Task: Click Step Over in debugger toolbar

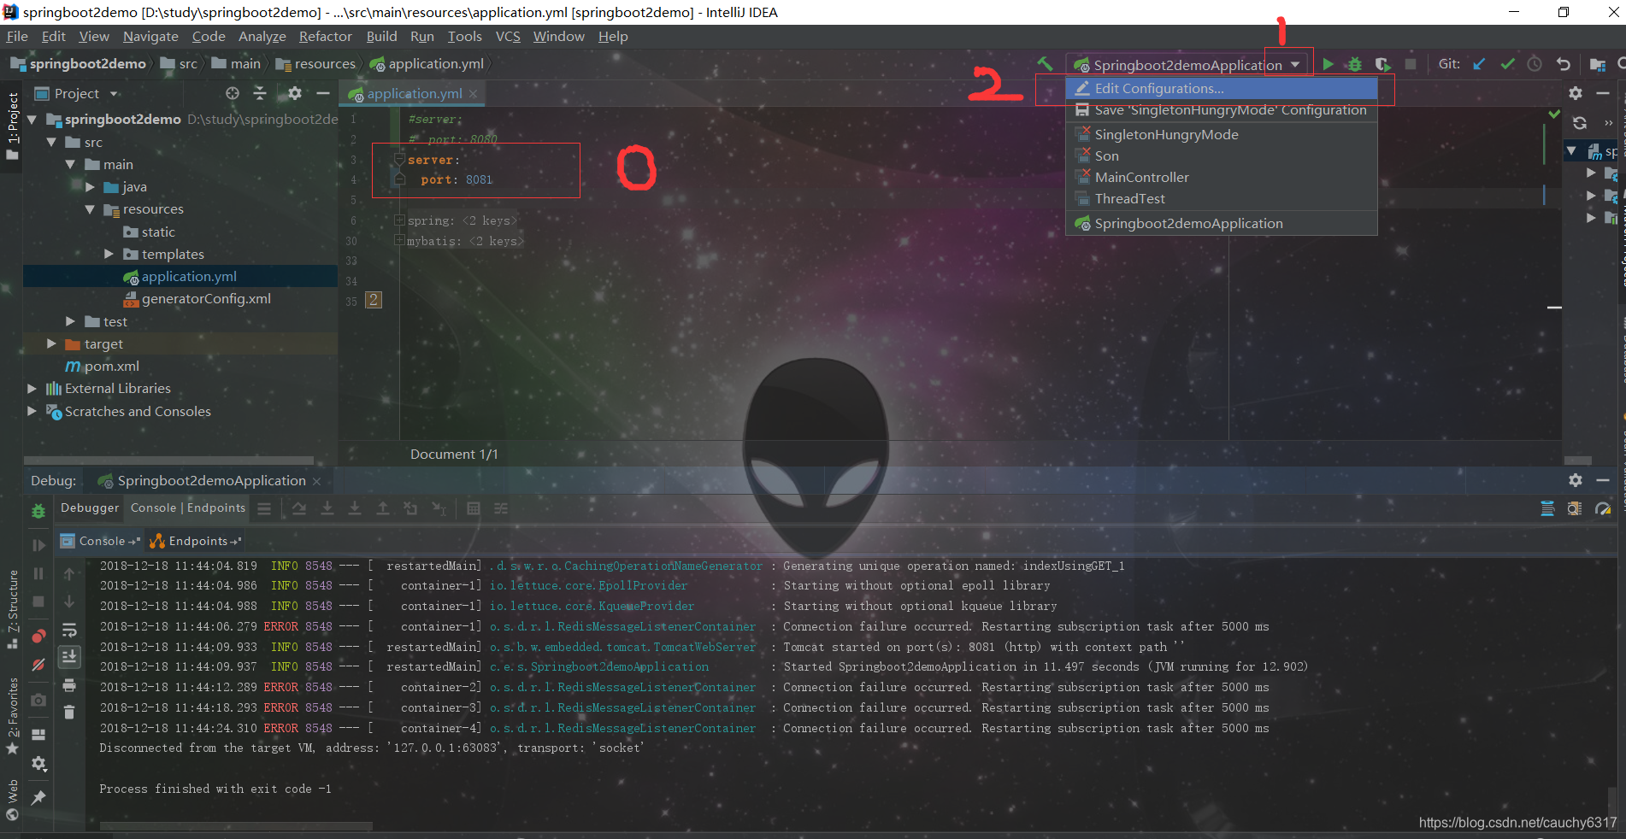Action: [299, 508]
